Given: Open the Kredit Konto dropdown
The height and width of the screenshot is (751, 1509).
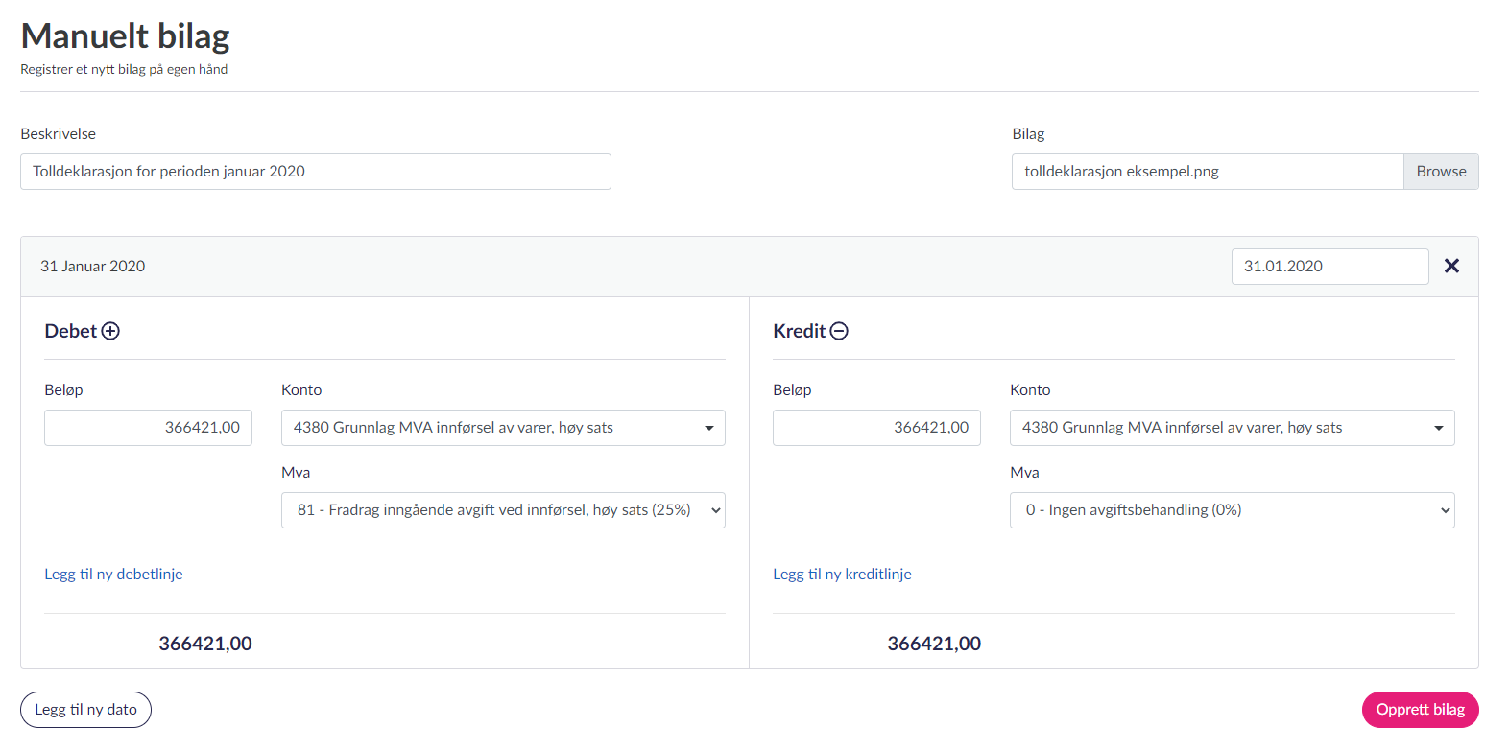Looking at the screenshot, I should 1232,428.
